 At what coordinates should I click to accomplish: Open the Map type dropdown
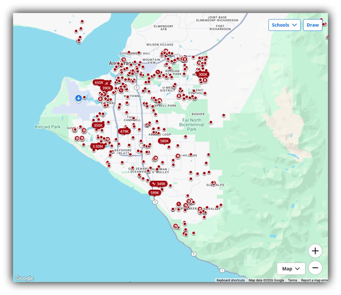tap(291, 269)
